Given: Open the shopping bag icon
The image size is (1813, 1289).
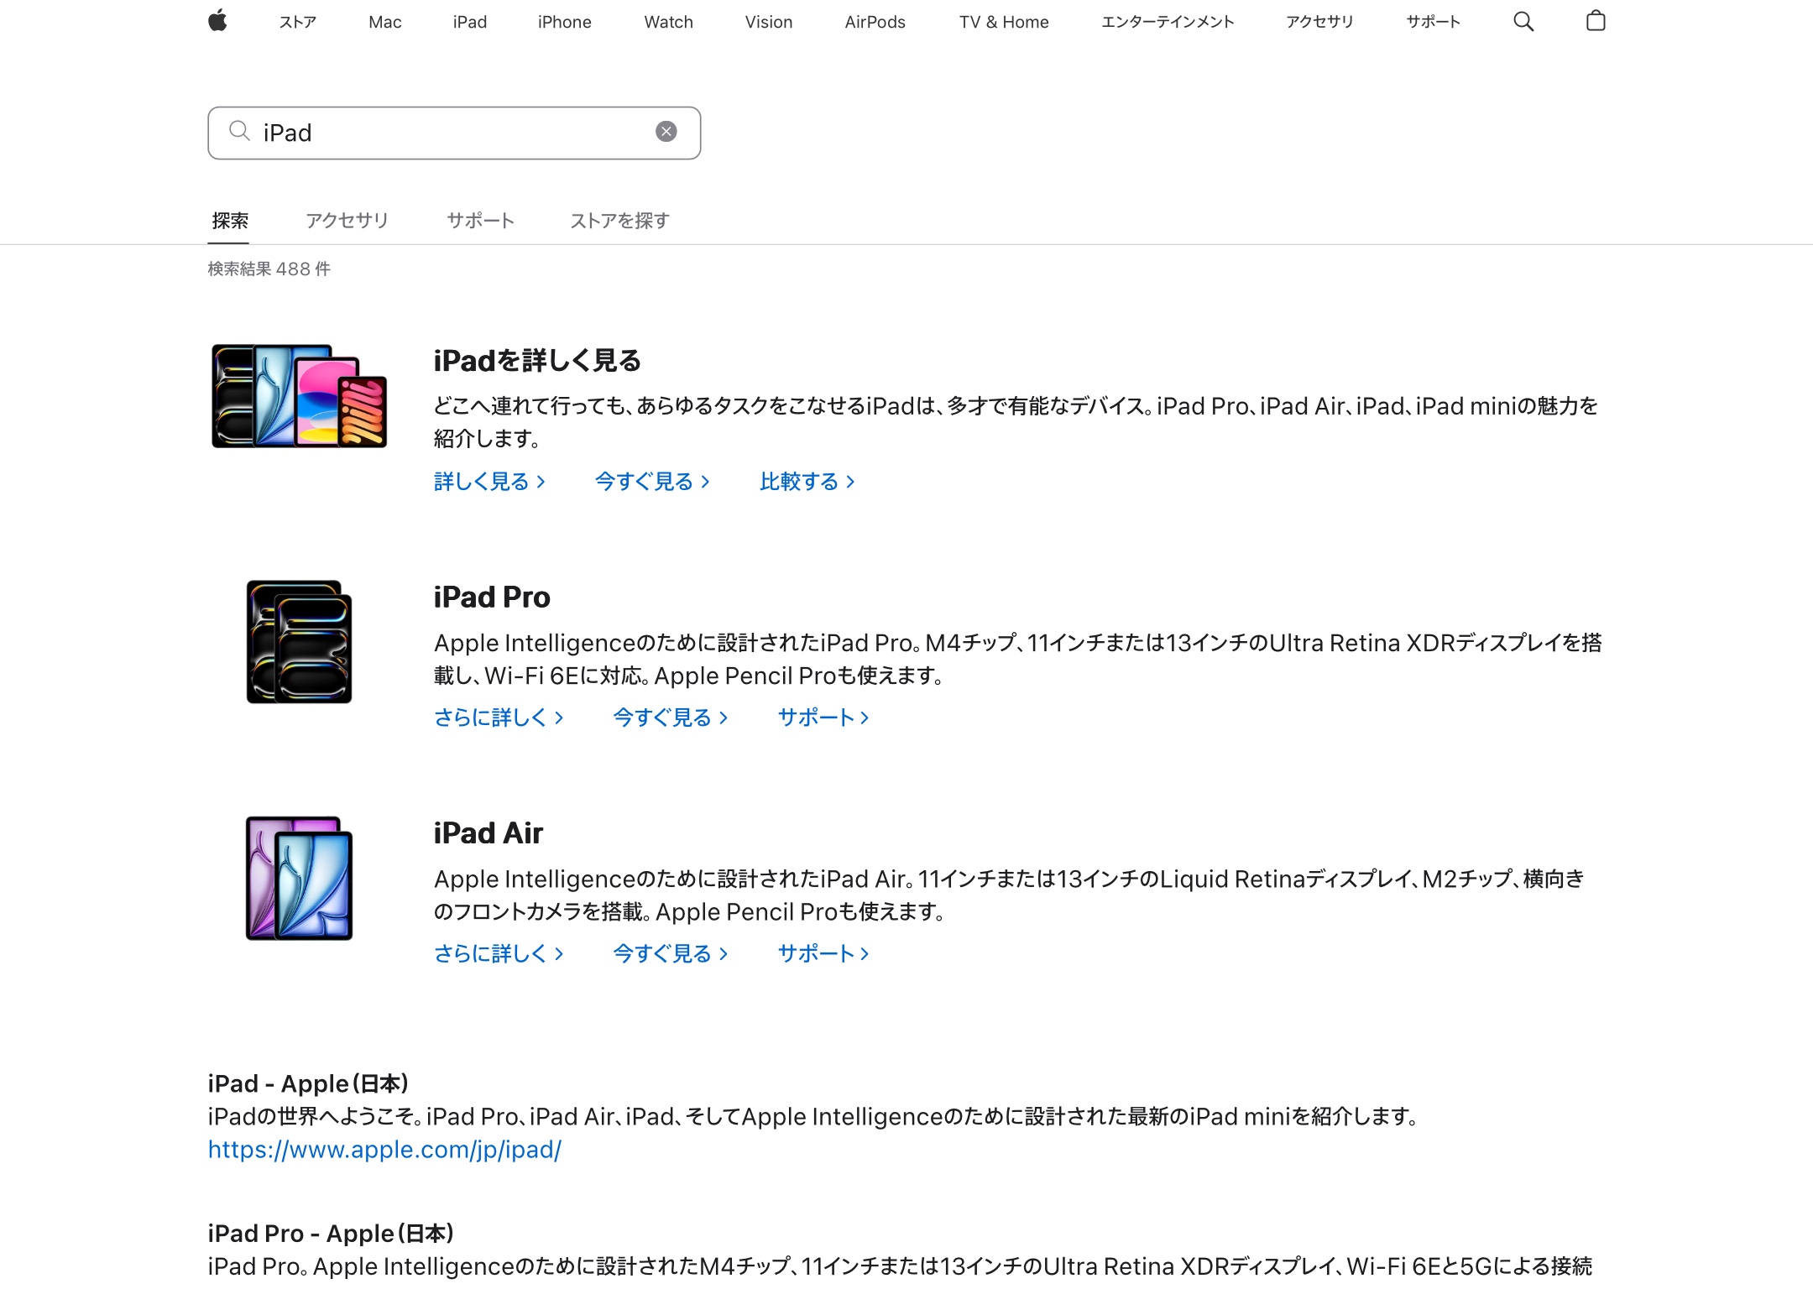Looking at the screenshot, I should (1596, 22).
